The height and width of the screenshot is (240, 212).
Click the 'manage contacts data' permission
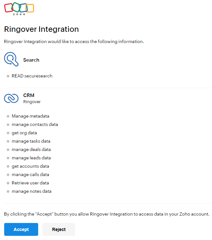(x=35, y=125)
